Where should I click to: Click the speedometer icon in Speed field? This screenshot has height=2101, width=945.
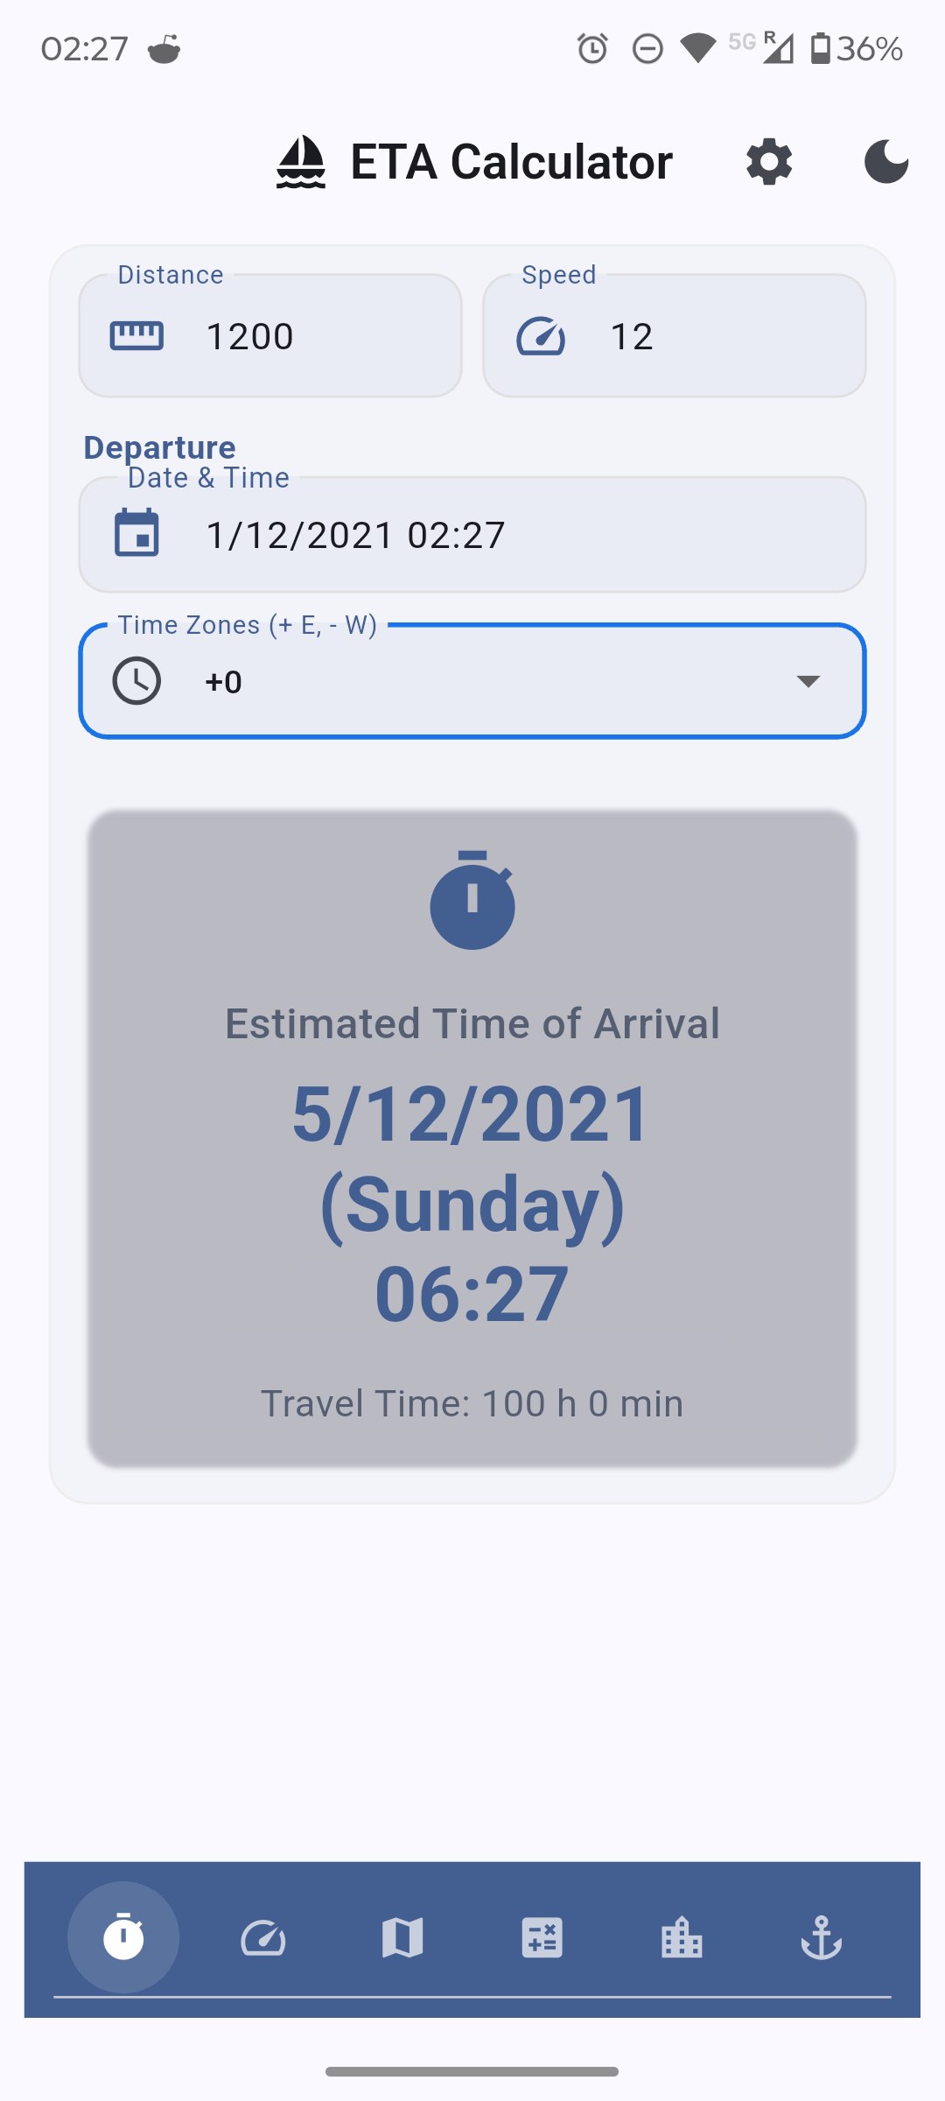click(x=541, y=336)
